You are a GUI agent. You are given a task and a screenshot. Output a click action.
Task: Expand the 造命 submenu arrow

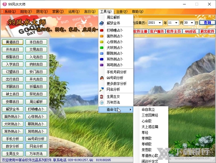(x=130, y=110)
